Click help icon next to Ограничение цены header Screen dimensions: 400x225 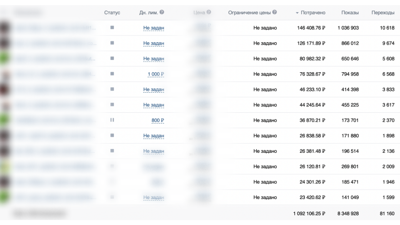click(x=274, y=12)
